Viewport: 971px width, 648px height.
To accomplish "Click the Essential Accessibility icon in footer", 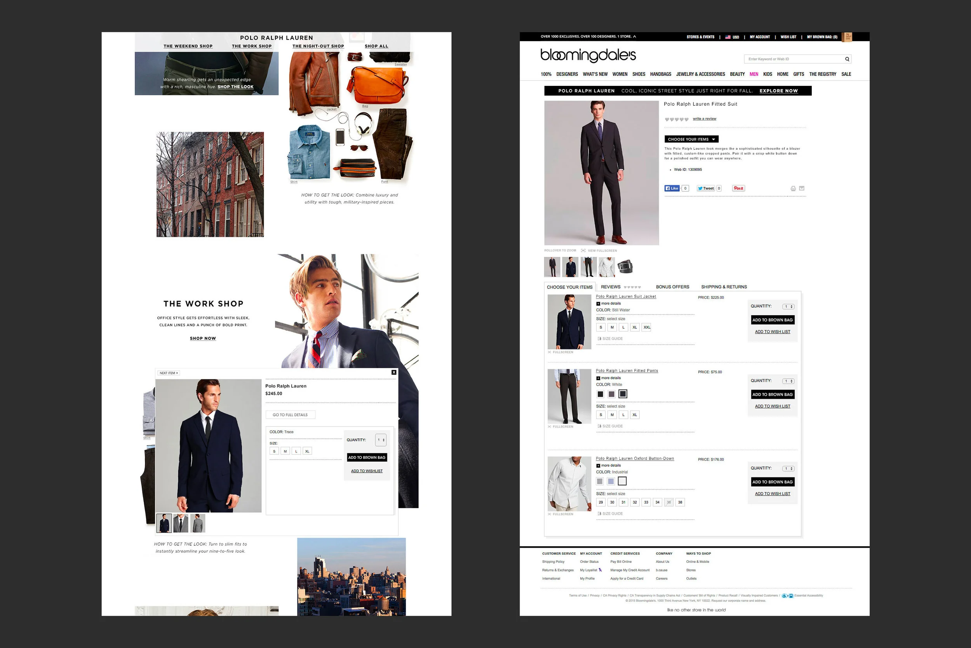I will (x=788, y=596).
